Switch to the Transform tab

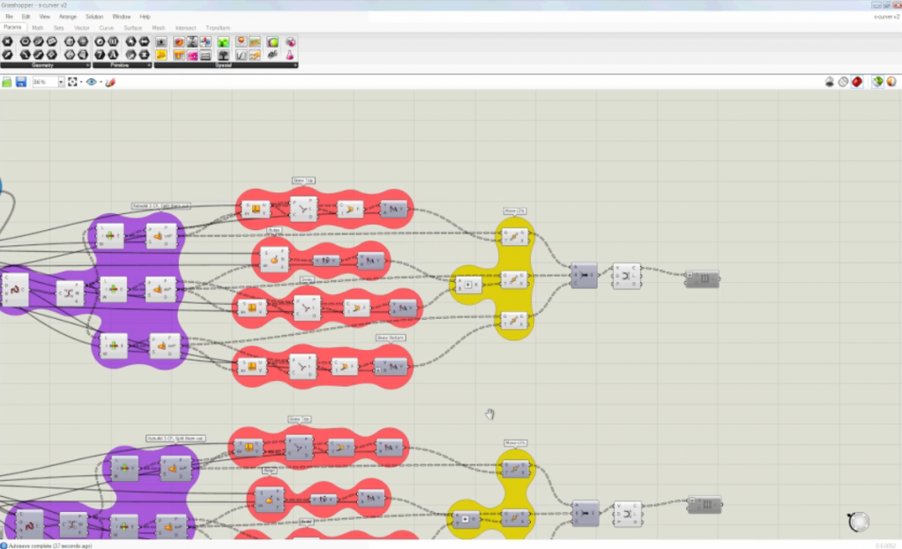pos(218,27)
